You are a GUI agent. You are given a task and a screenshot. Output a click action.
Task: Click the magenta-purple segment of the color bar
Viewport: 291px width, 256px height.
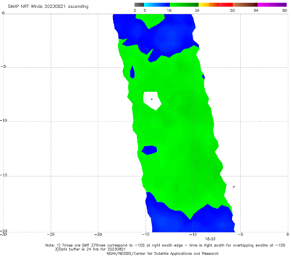click(x=272, y=5)
